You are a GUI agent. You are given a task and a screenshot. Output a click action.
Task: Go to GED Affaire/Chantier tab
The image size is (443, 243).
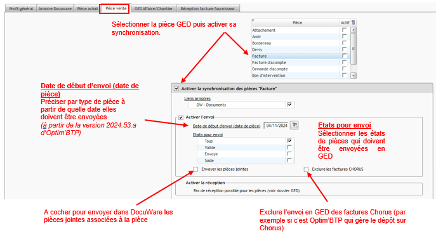click(x=154, y=9)
